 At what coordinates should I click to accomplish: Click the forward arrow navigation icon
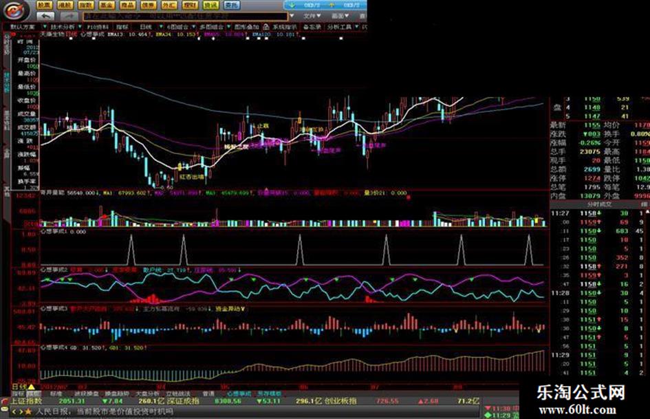coord(69,17)
